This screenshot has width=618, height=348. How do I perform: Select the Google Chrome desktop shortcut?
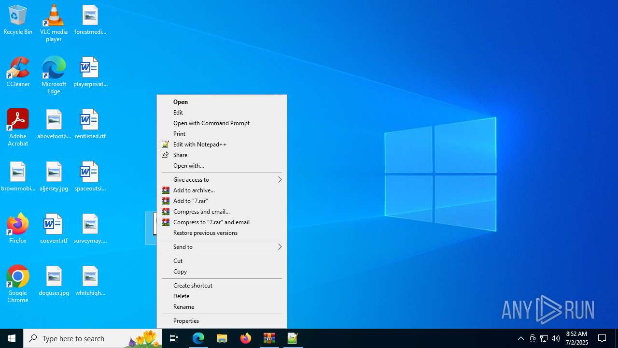pyautogui.click(x=18, y=284)
